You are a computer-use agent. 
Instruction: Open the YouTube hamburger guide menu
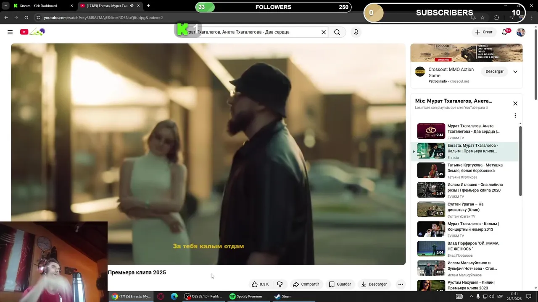click(x=10, y=32)
